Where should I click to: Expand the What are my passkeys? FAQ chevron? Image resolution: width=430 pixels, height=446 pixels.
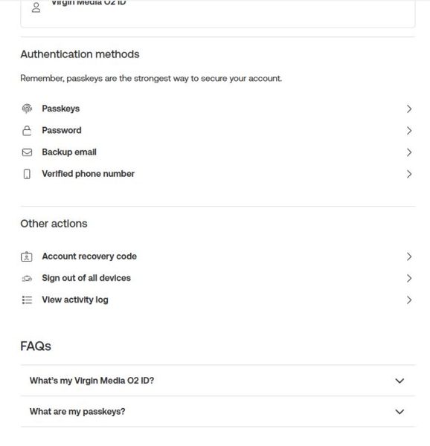tap(399, 412)
